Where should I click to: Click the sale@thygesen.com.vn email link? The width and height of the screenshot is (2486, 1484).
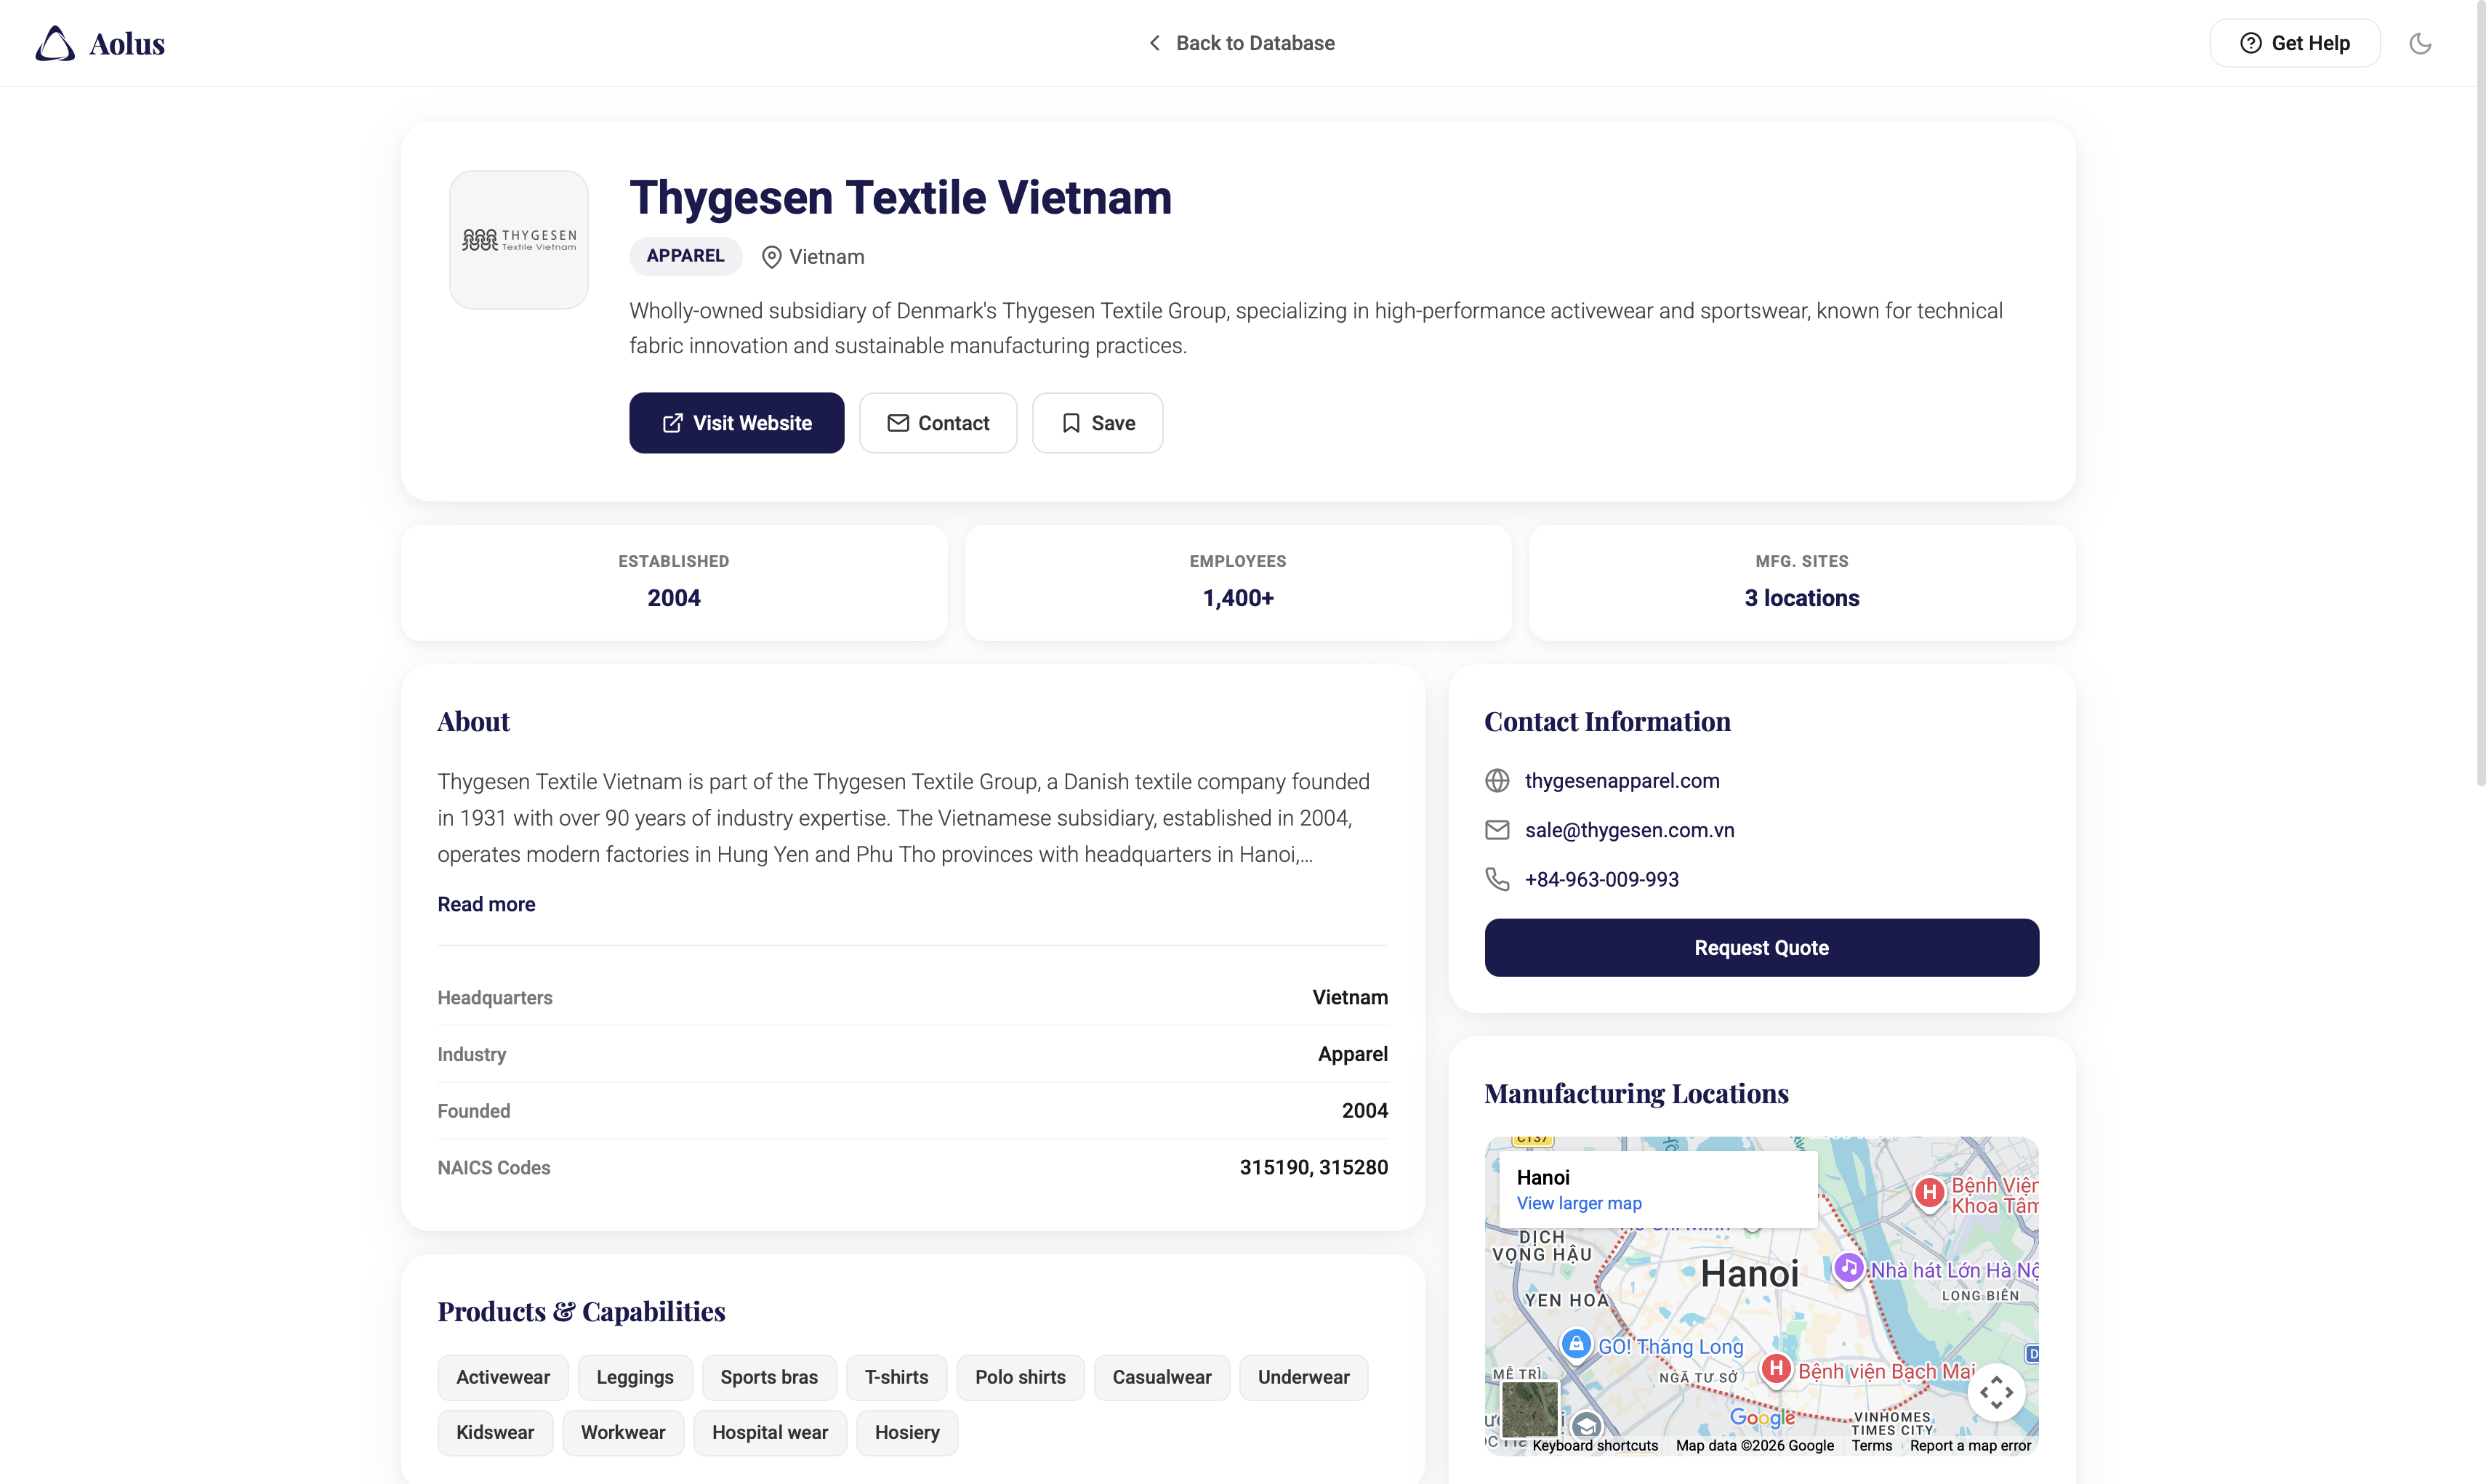point(1629,830)
